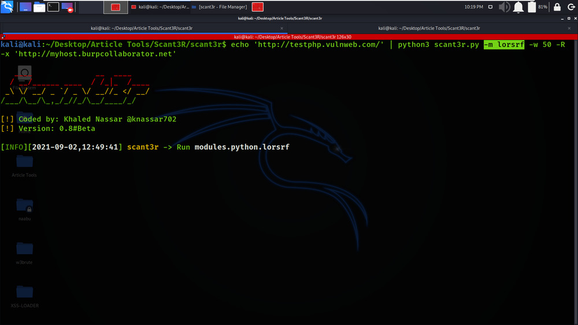
Task: Click the kali@kali prompt text
Action: coord(21,45)
